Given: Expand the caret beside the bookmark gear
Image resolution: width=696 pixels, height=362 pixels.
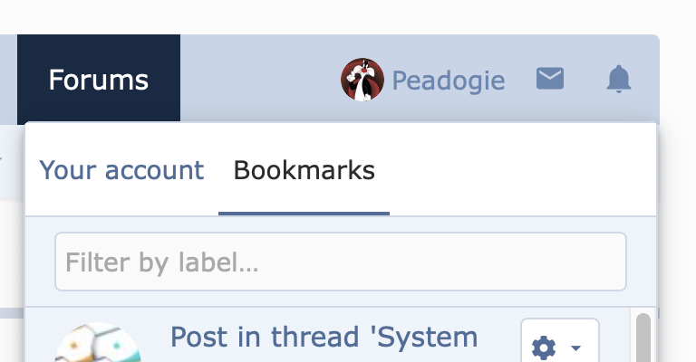Looking at the screenshot, I should (575, 348).
